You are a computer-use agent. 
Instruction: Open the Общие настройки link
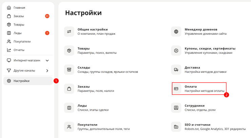[x=93, y=29]
